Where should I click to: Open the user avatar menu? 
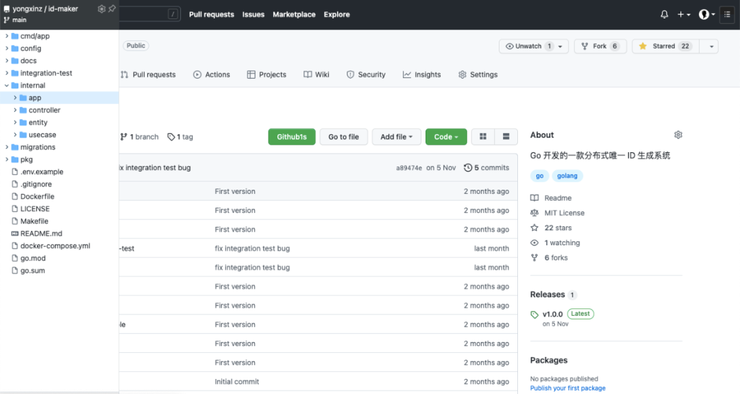(706, 14)
